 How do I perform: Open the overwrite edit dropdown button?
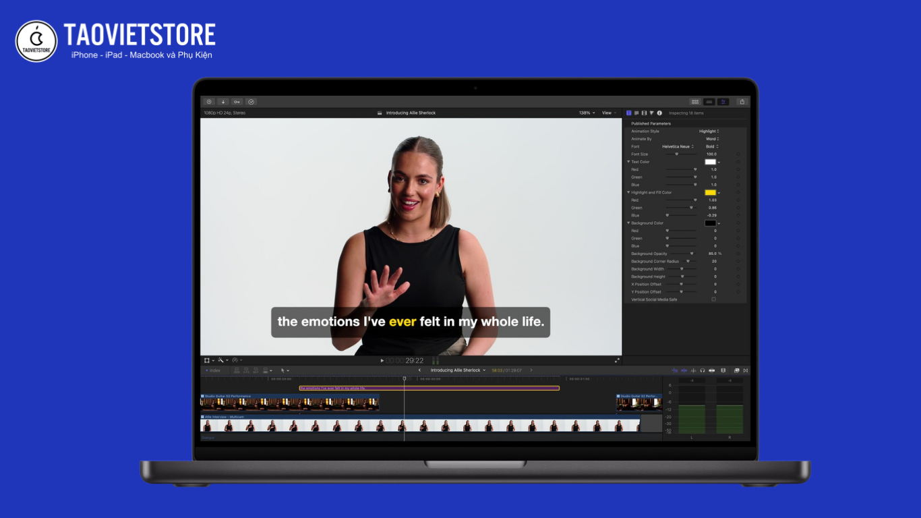pyautogui.click(x=268, y=370)
